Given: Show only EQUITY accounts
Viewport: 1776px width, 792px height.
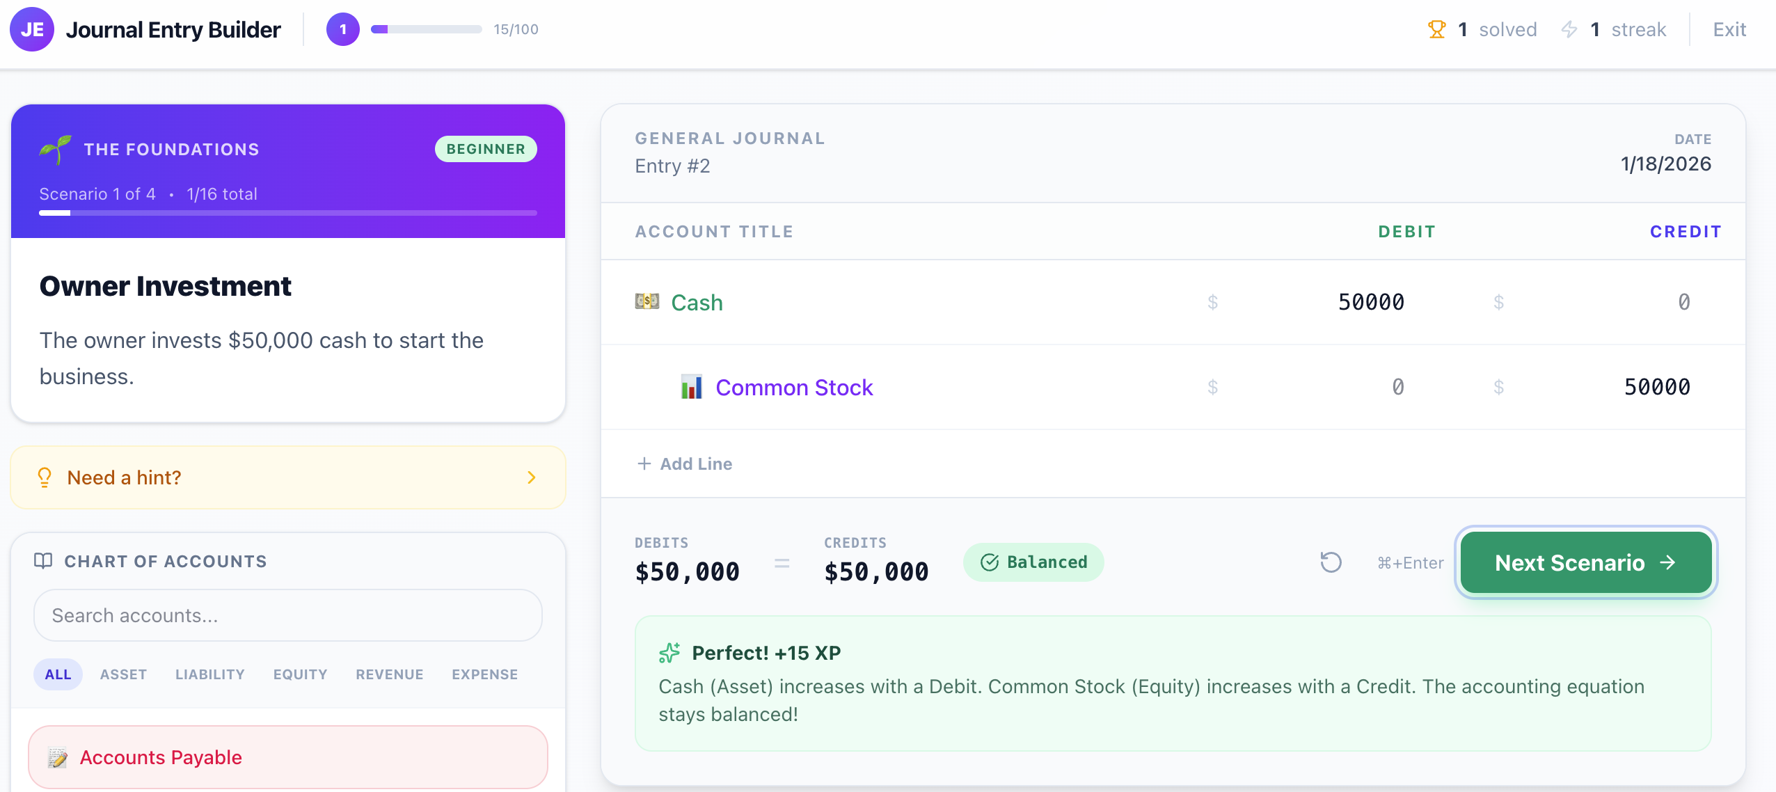Looking at the screenshot, I should (x=300, y=674).
